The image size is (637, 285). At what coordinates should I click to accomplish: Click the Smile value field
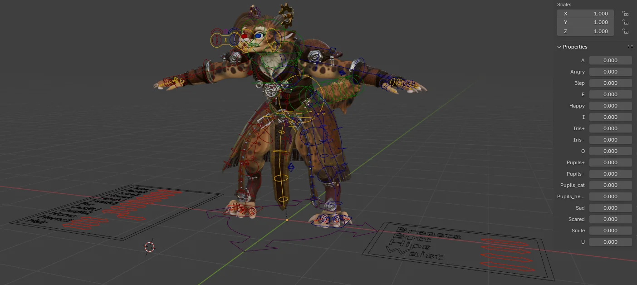[x=610, y=231]
